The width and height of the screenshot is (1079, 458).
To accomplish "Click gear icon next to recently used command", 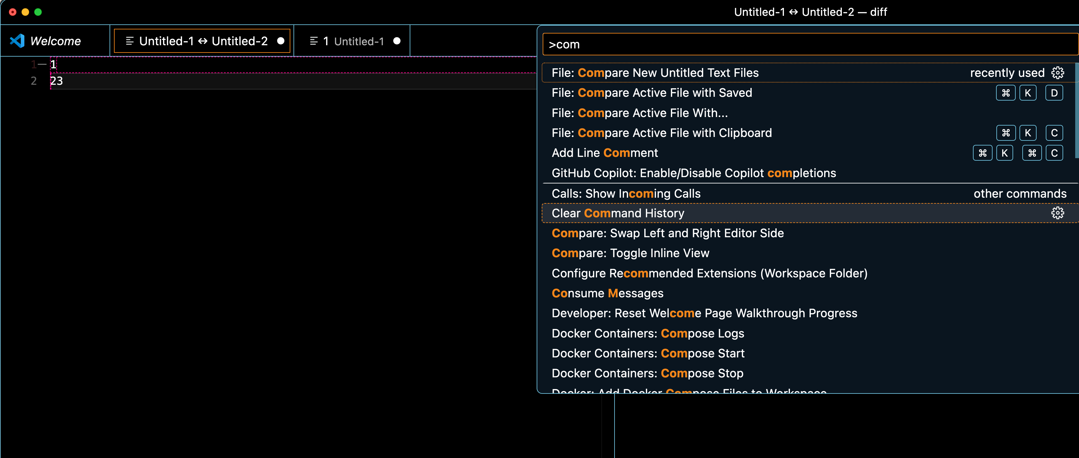I will [1057, 73].
